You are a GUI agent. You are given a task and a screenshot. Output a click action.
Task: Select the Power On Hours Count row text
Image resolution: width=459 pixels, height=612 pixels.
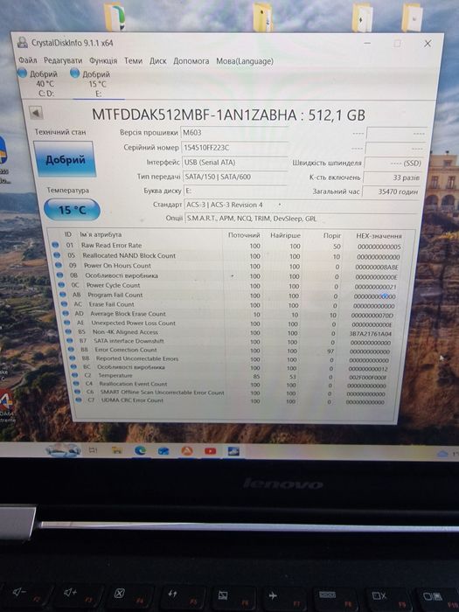117,266
